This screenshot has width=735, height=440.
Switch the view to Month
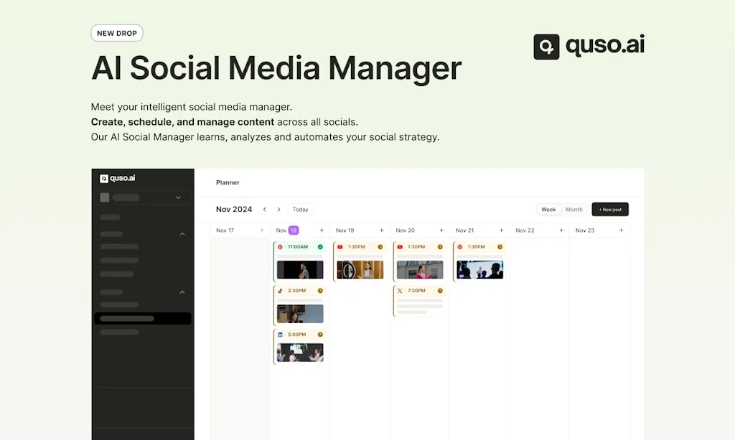pos(574,210)
